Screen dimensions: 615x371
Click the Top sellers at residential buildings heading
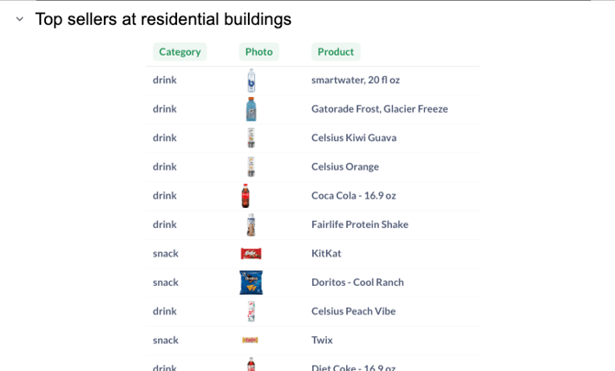(163, 19)
